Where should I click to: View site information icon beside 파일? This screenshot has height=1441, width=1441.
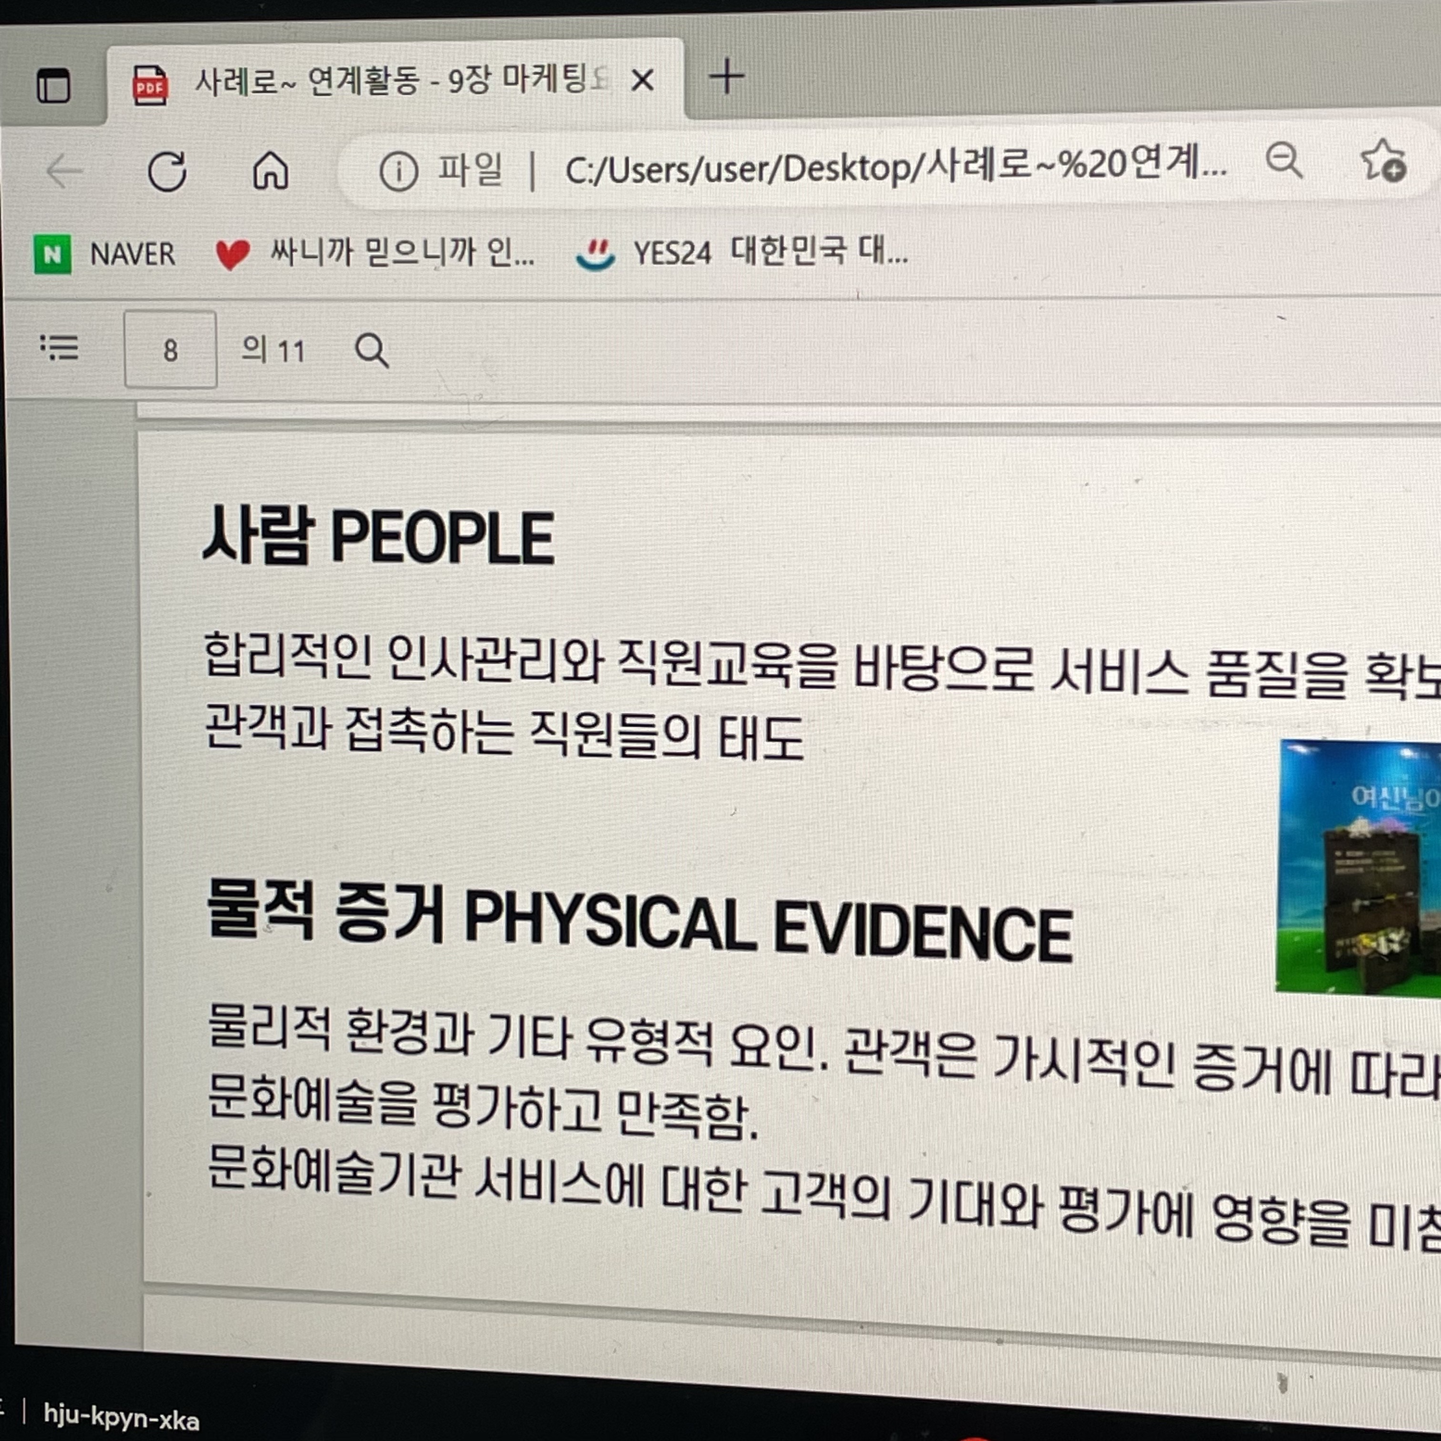398,173
